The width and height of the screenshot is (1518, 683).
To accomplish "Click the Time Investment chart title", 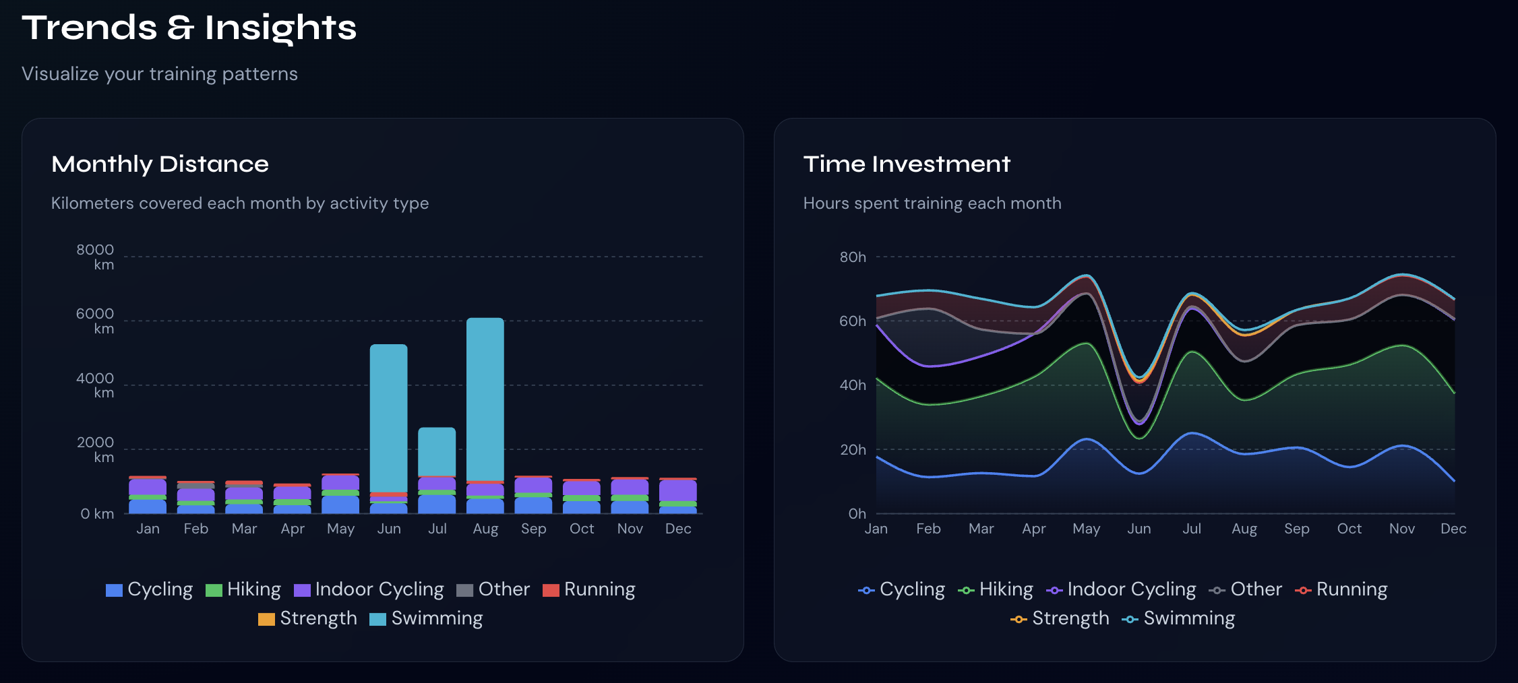I will pyautogui.click(x=907, y=164).
